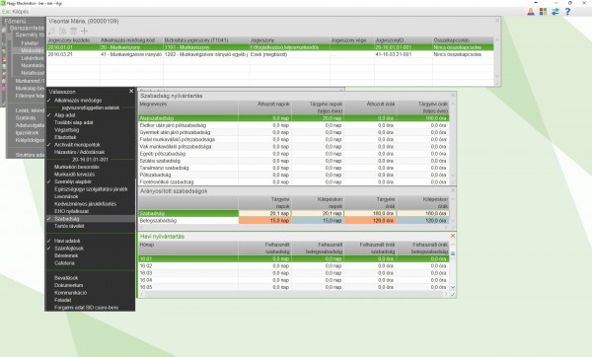Click the user profile icon in top toolbar
This screenshot has width=592, height=357.
pos(531,12)
